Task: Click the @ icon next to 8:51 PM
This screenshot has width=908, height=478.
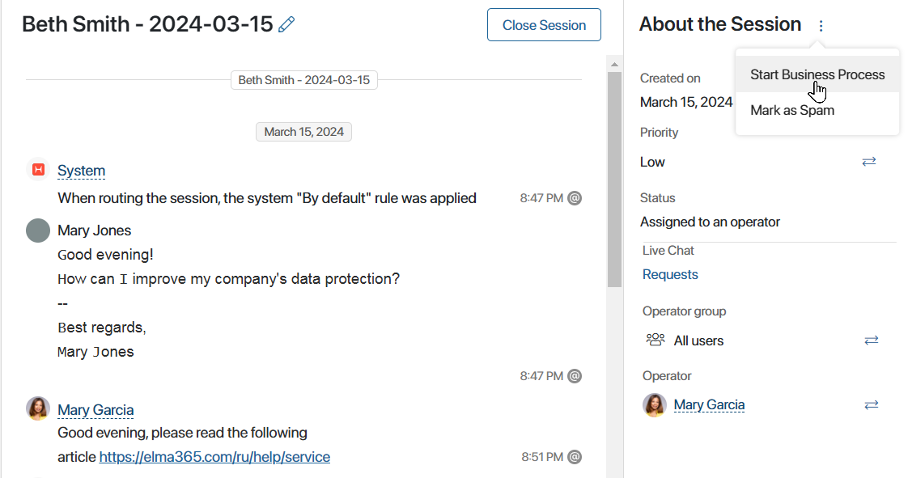Action: tap(575, 457)
